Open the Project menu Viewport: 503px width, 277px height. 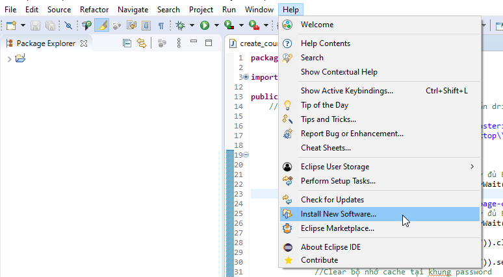(x=201, y=10)
